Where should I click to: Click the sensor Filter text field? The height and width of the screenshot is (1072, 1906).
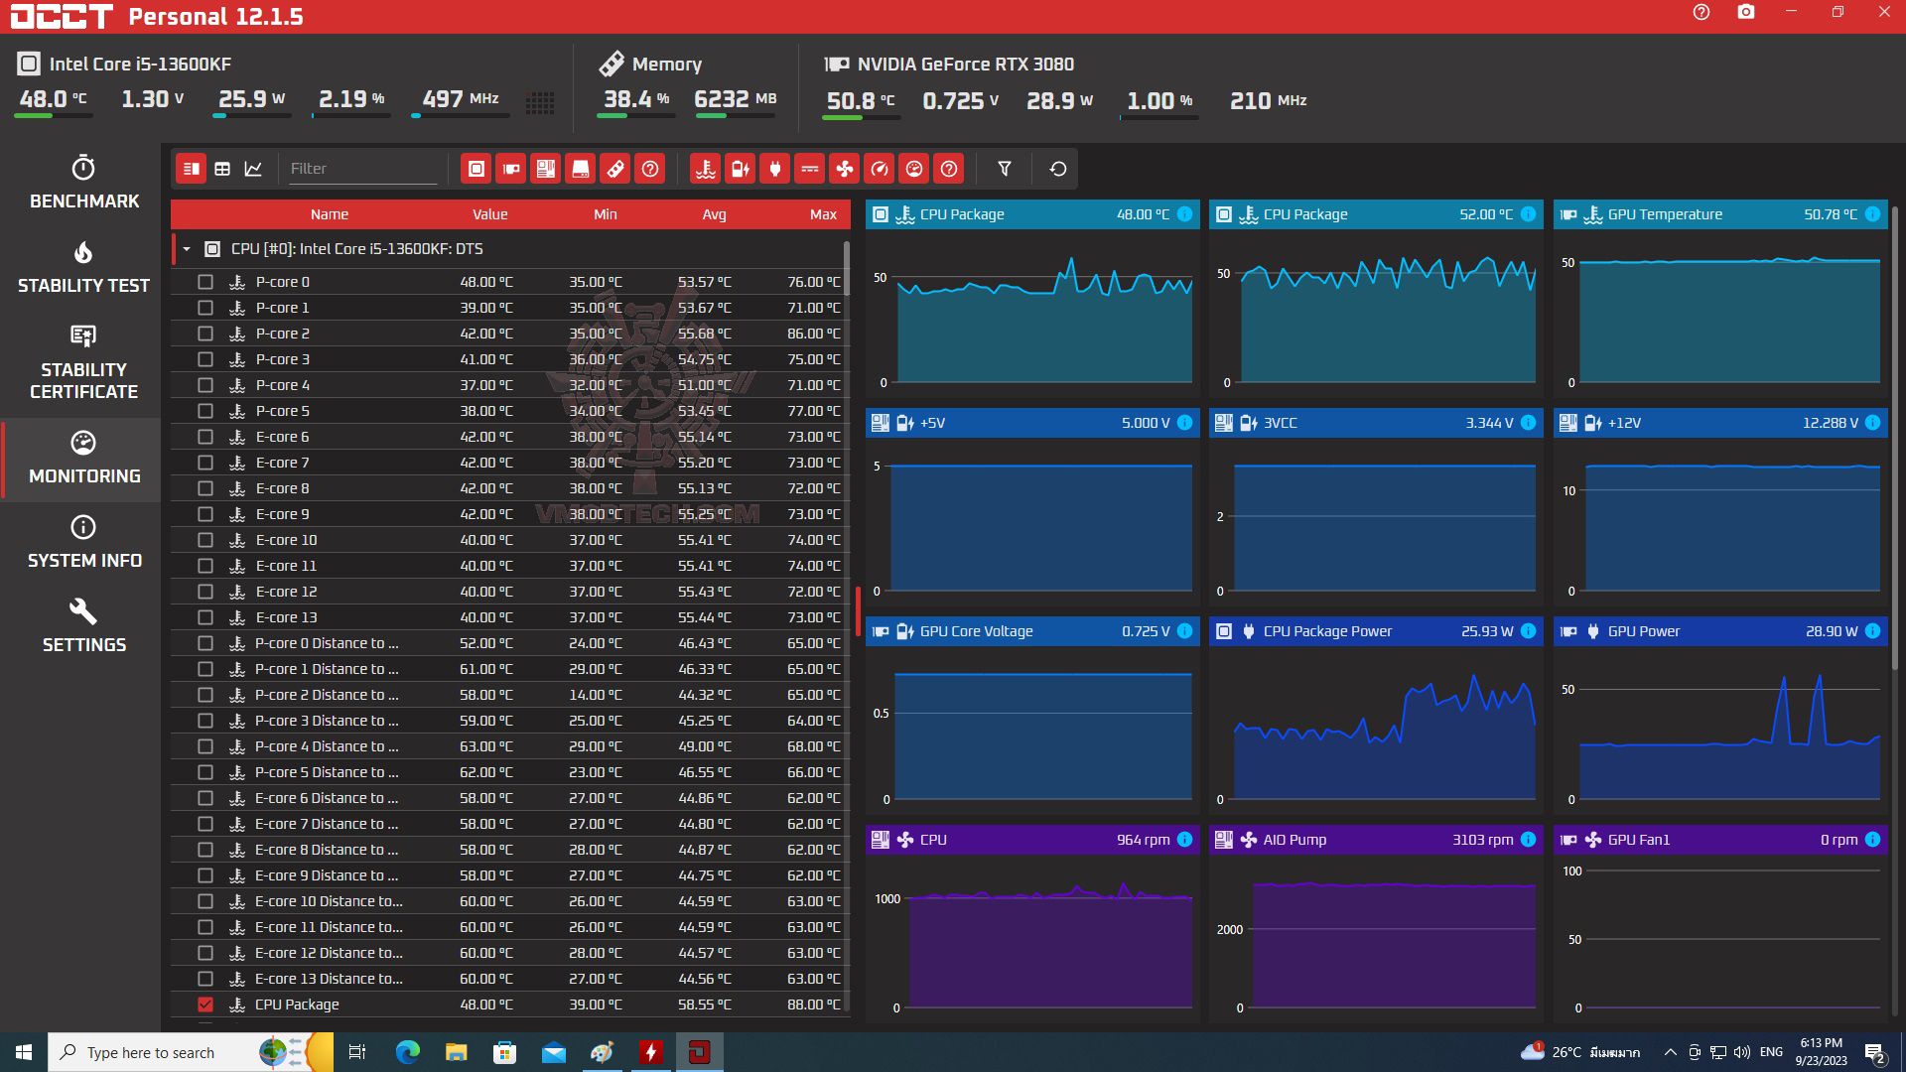tap(361, 169)
